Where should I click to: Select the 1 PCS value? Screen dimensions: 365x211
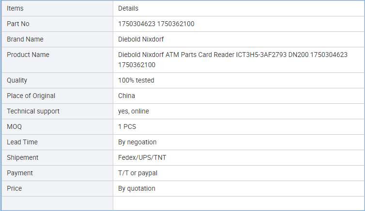127,127
